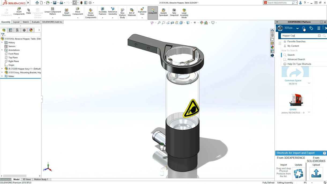Open Linear Component Pattern tool
The width and height of the screenshot is (327, 184).
pos(53,12)
